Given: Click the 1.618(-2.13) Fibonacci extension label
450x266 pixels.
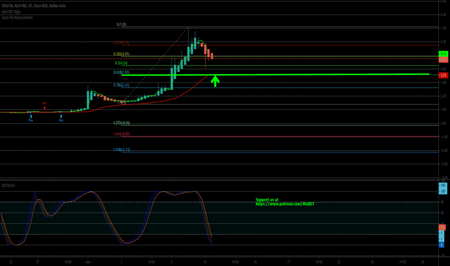Looking at the screenshot, I should [x=121, y=149].
